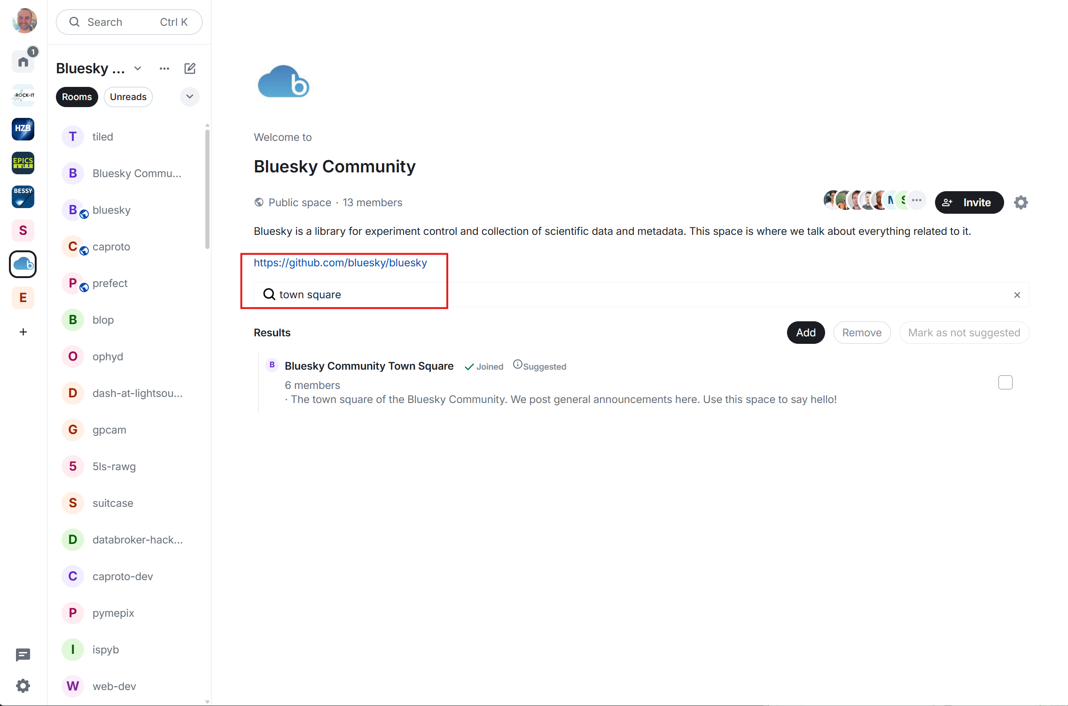Open the red S space
The width and height of the screenshot is (1068, 706).
[x=23, y=231]
